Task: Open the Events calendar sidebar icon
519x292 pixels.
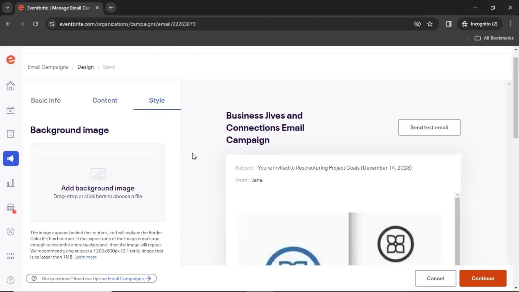Action: coord(11,110)
